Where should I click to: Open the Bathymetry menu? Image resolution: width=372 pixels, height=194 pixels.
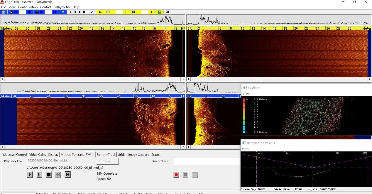pos(62,7)
